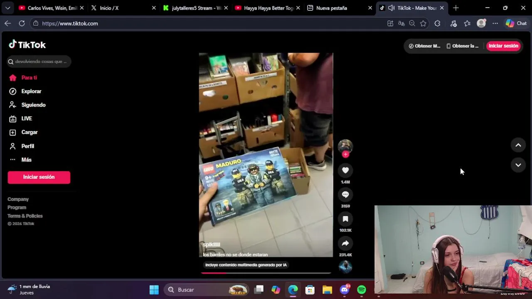Image resolution: width=532 pixels, height=299 pixels.
Task: Click the TikTok logo
Action: (x=27, y=44)
